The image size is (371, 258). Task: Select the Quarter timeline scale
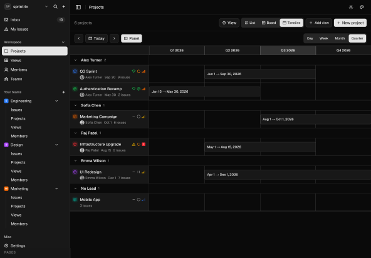click(x=357, y=38)
